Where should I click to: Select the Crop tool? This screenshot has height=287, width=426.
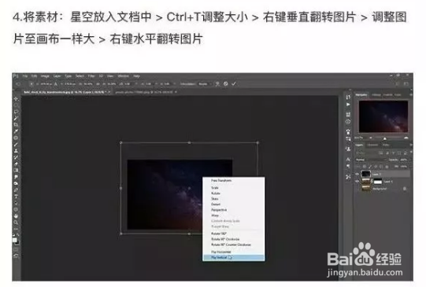16,125
